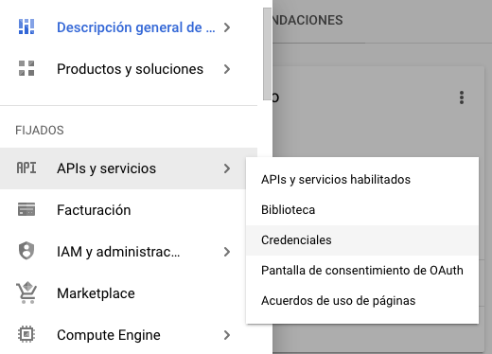The height and width of the screenshot is (354, 492).
Task: Go to Productos y soluciones
Action: [129, 69]
